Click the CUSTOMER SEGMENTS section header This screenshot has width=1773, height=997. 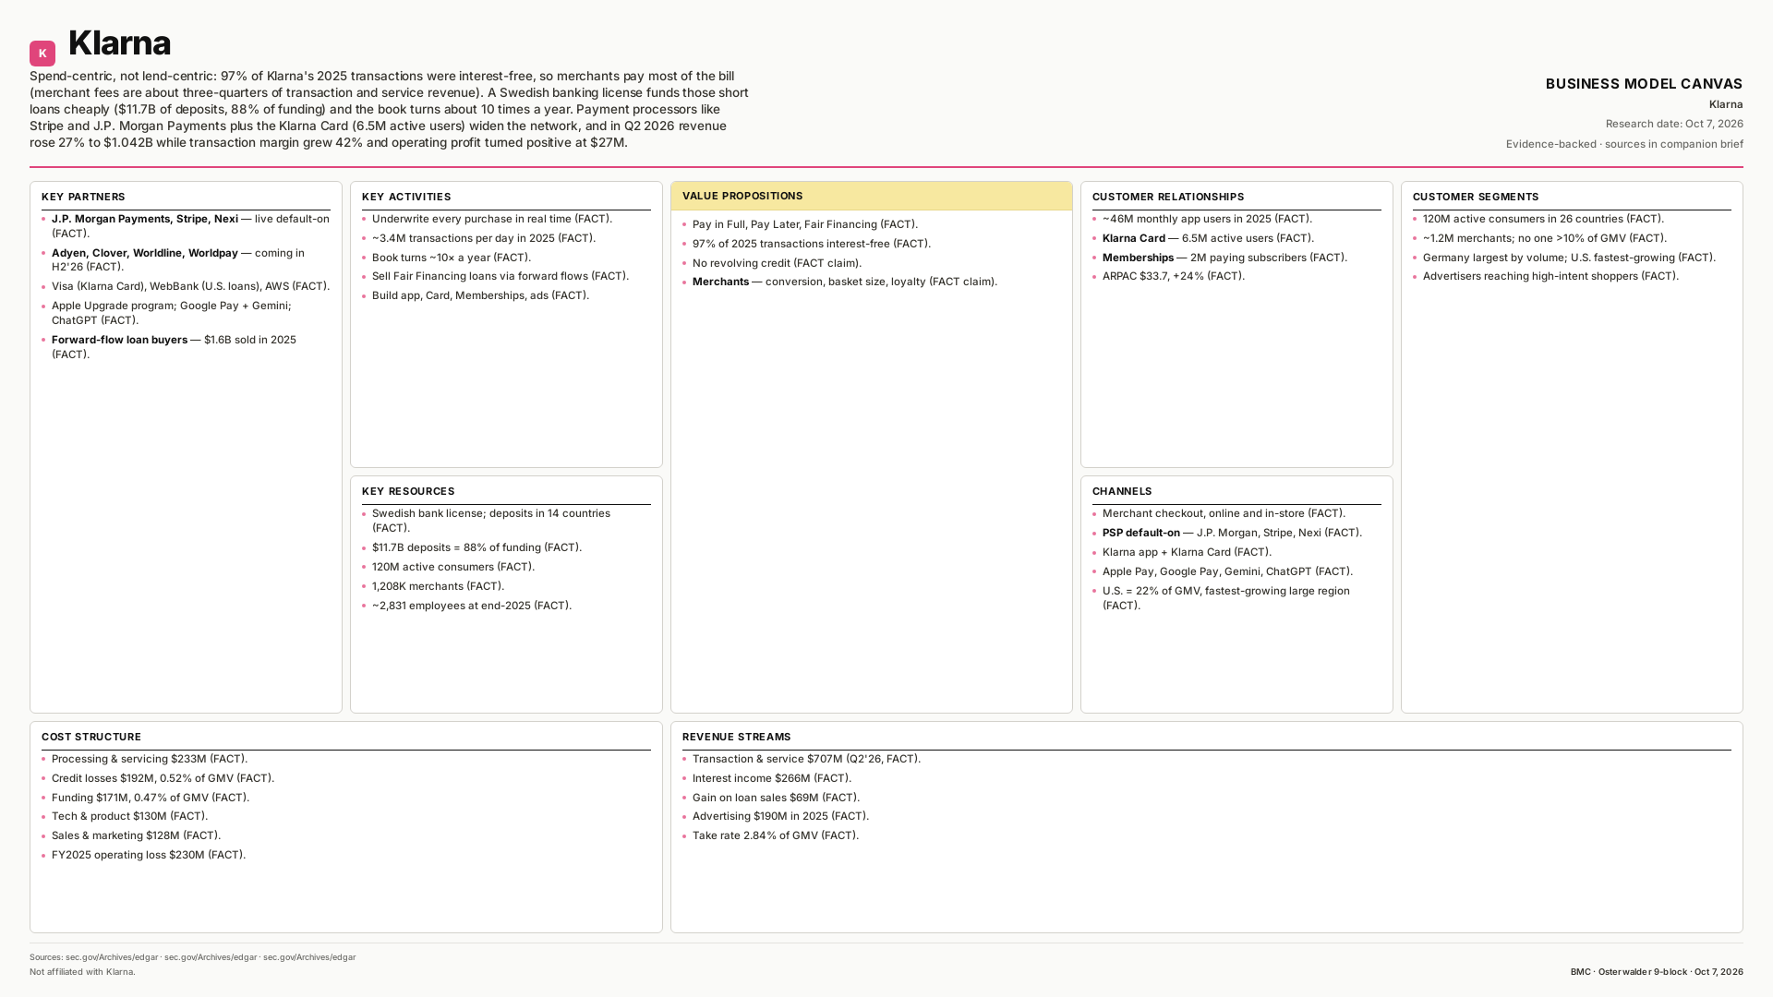1476,197
